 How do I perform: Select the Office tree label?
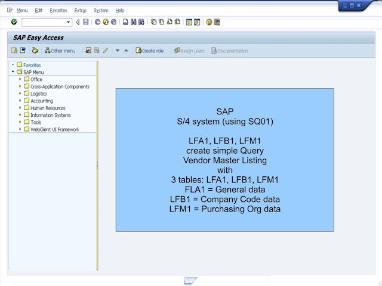click(x=36, y=79)
